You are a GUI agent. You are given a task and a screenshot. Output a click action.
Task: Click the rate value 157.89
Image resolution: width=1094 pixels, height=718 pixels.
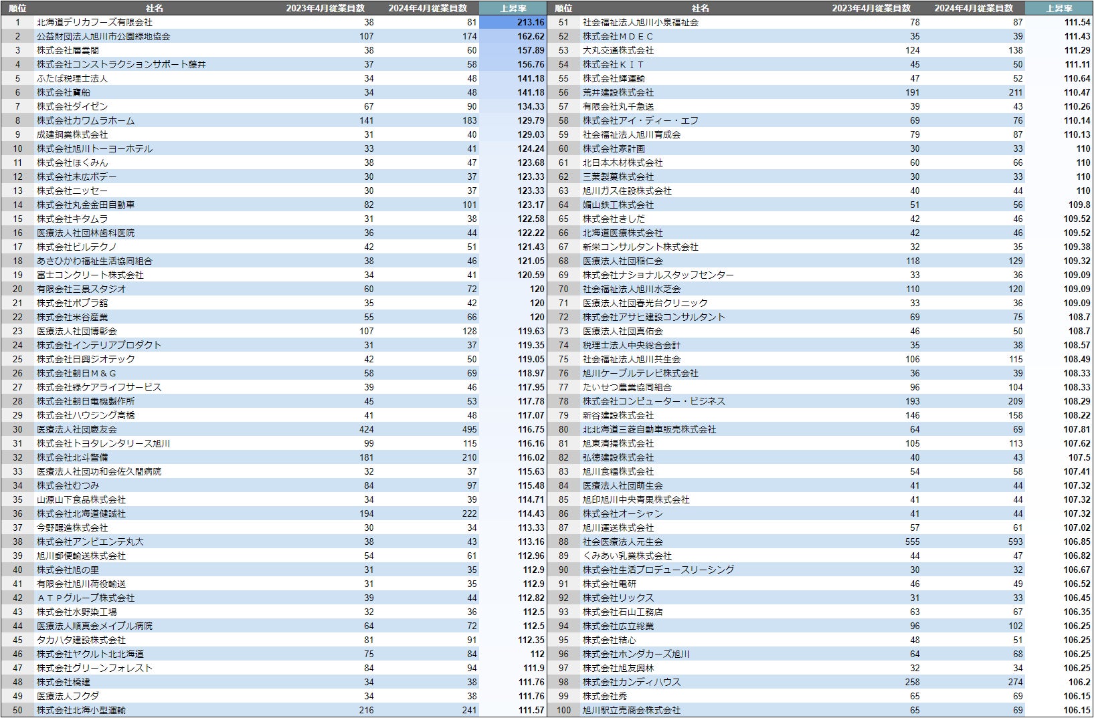(531, 50)
